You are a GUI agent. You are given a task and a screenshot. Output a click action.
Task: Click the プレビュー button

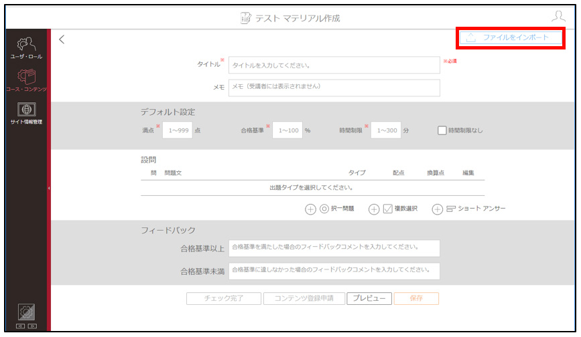[x=369, y=299]
